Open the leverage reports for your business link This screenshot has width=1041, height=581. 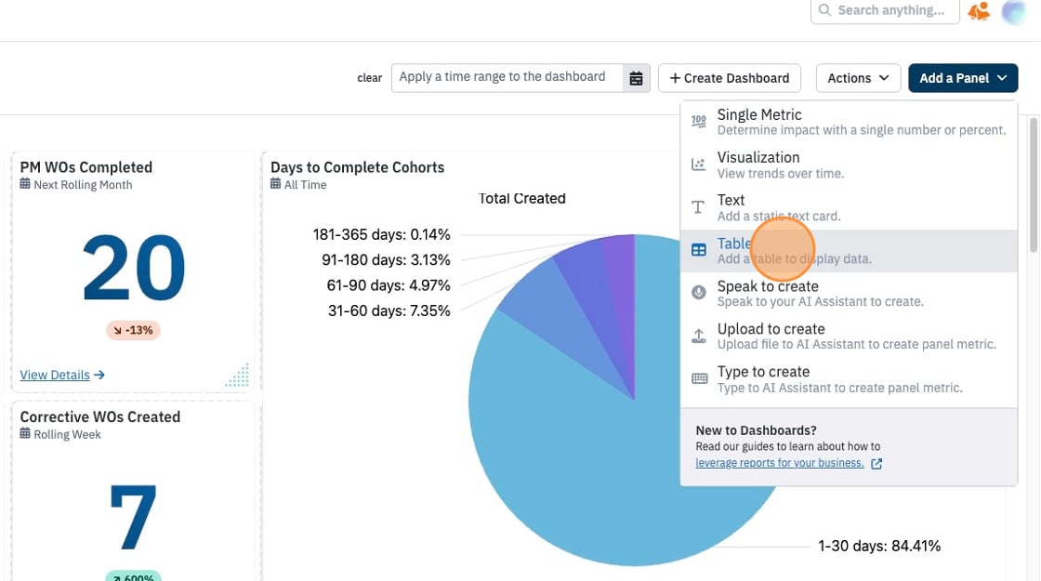[x=780, y=463]
